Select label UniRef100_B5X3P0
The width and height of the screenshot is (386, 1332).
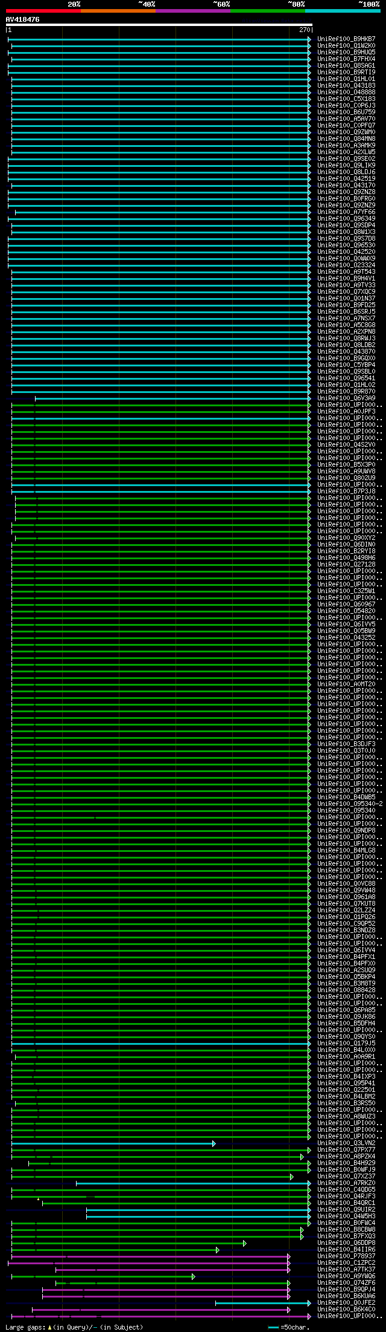tap(346, 464)
